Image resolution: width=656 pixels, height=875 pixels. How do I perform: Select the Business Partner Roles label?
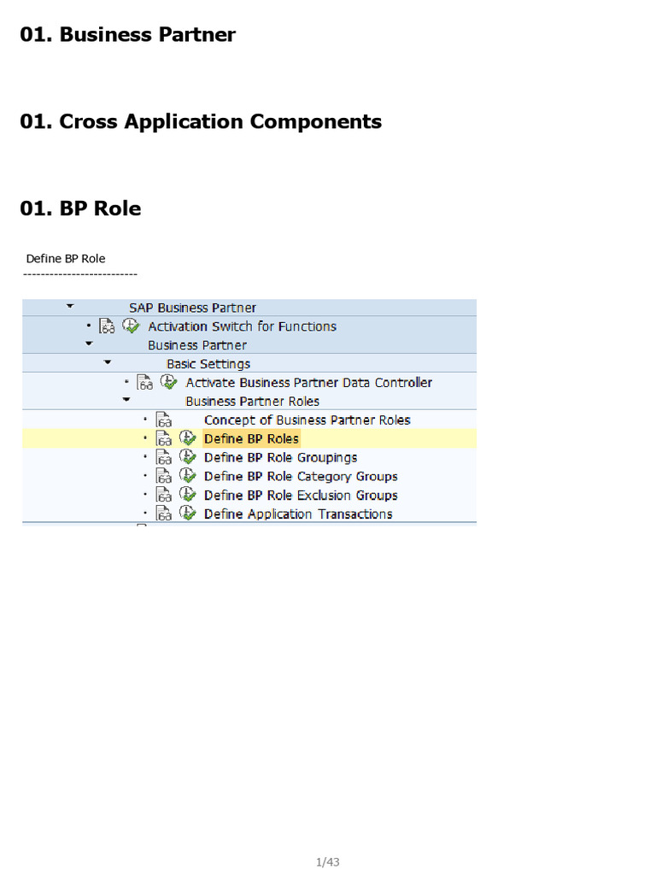252,402
